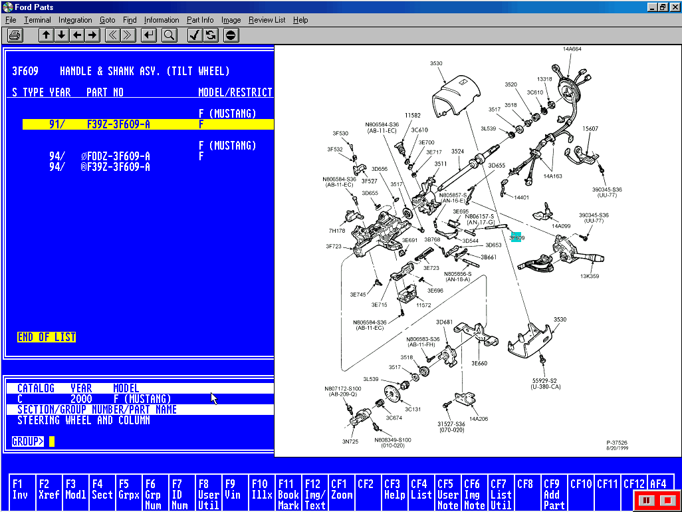The height and width of the screenshot is (512, 682).
Task: Click the left arrow toolbar button
Action: pyautogui.click(x=77, y=35)
